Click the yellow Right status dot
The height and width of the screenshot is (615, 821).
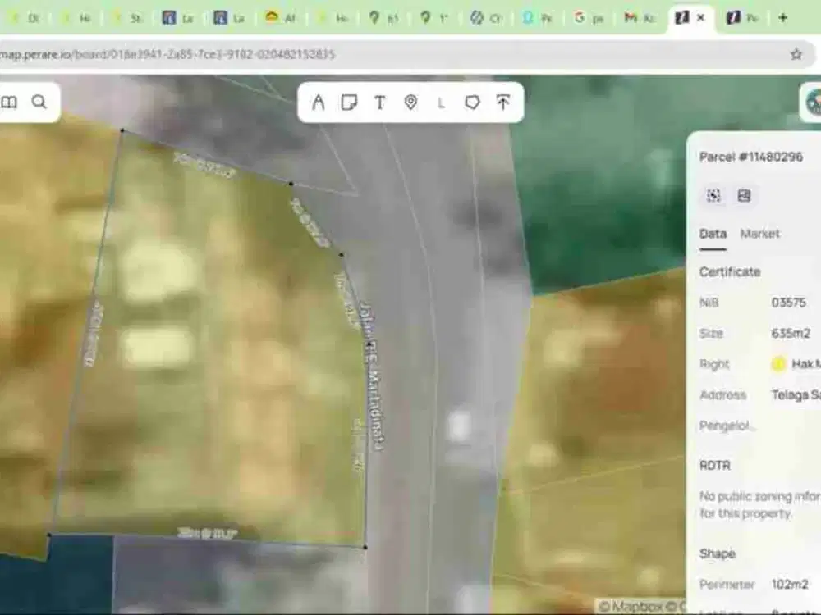coord(778,364)
